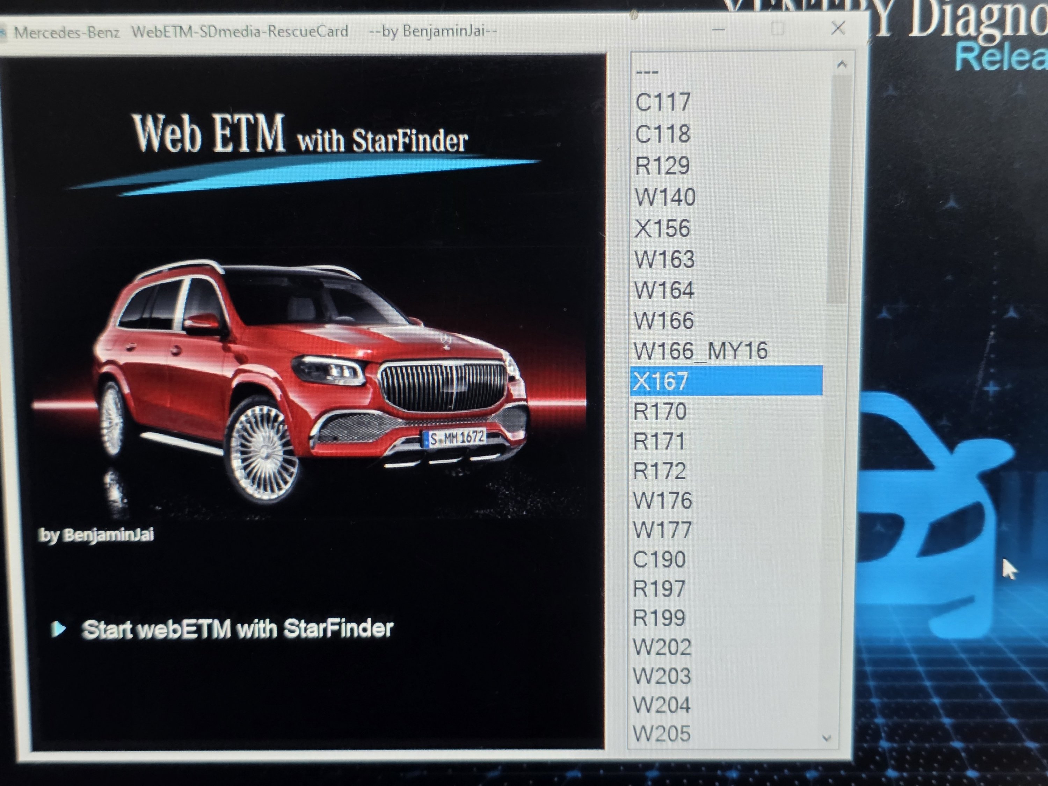
Task: Pick C190 from the model list
Action: click(659, 560)
